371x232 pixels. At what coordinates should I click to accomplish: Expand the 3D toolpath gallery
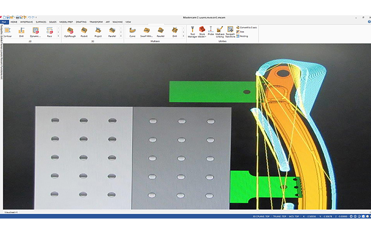(121, 36)
